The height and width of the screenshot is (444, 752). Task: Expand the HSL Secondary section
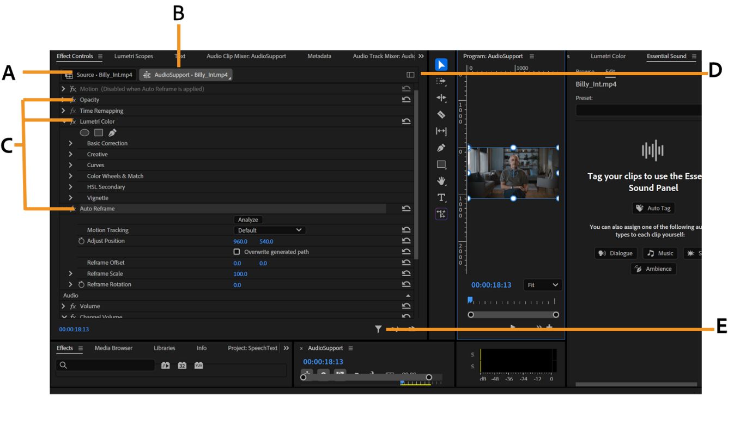coord(70,187)
